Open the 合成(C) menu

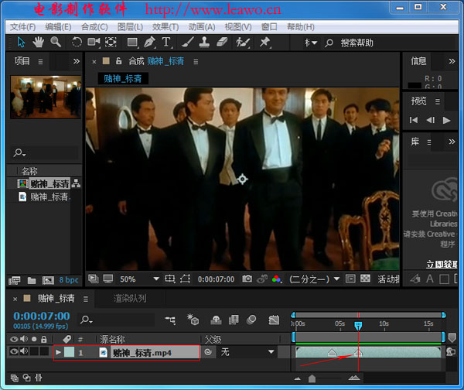coord(94,27)
